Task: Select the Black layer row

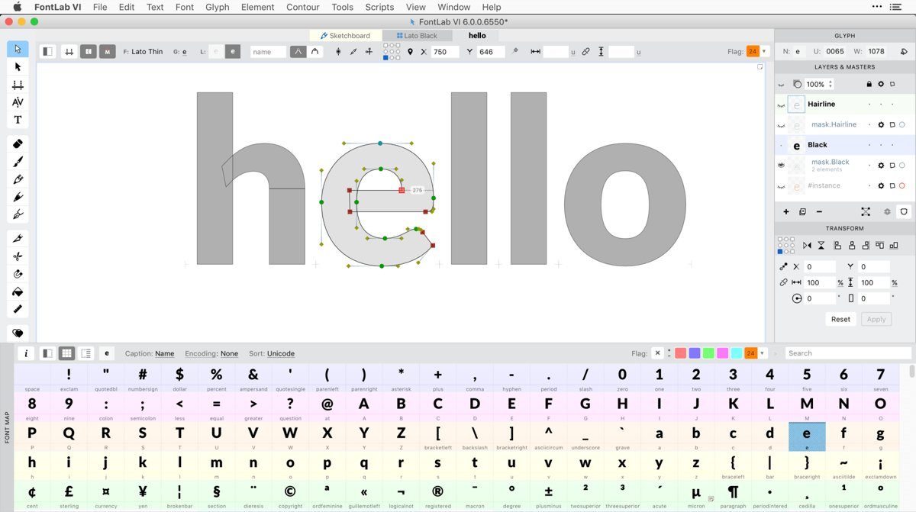Action: pos(845,145)
